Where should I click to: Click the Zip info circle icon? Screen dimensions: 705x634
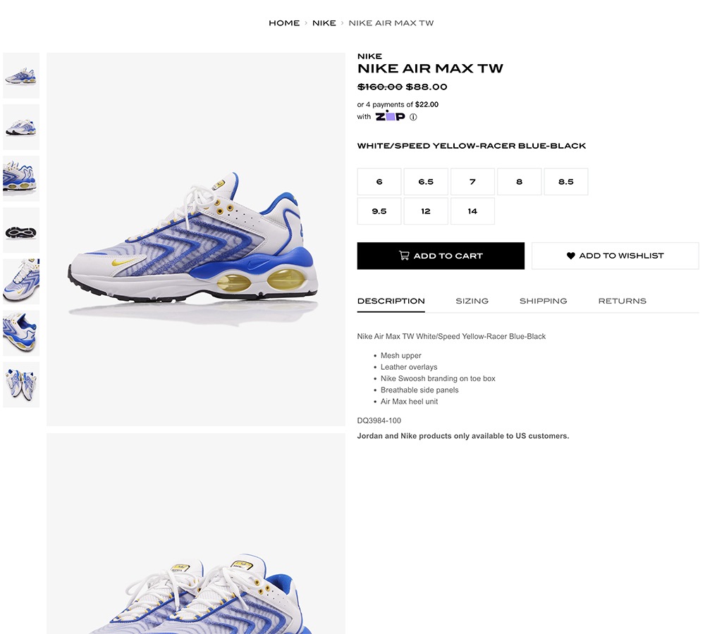pyautogui.click(x=413, y=117)
